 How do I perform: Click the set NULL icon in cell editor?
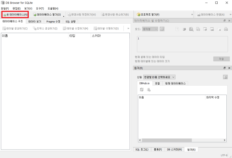(x=219, y=29)
